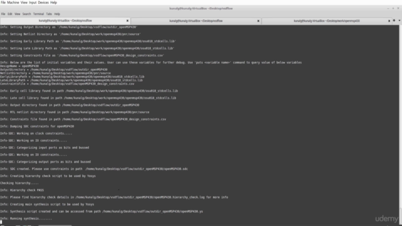Click 'Info: Late cell library found' line
The image size is (402, 226).
click(x=88, y=98)
